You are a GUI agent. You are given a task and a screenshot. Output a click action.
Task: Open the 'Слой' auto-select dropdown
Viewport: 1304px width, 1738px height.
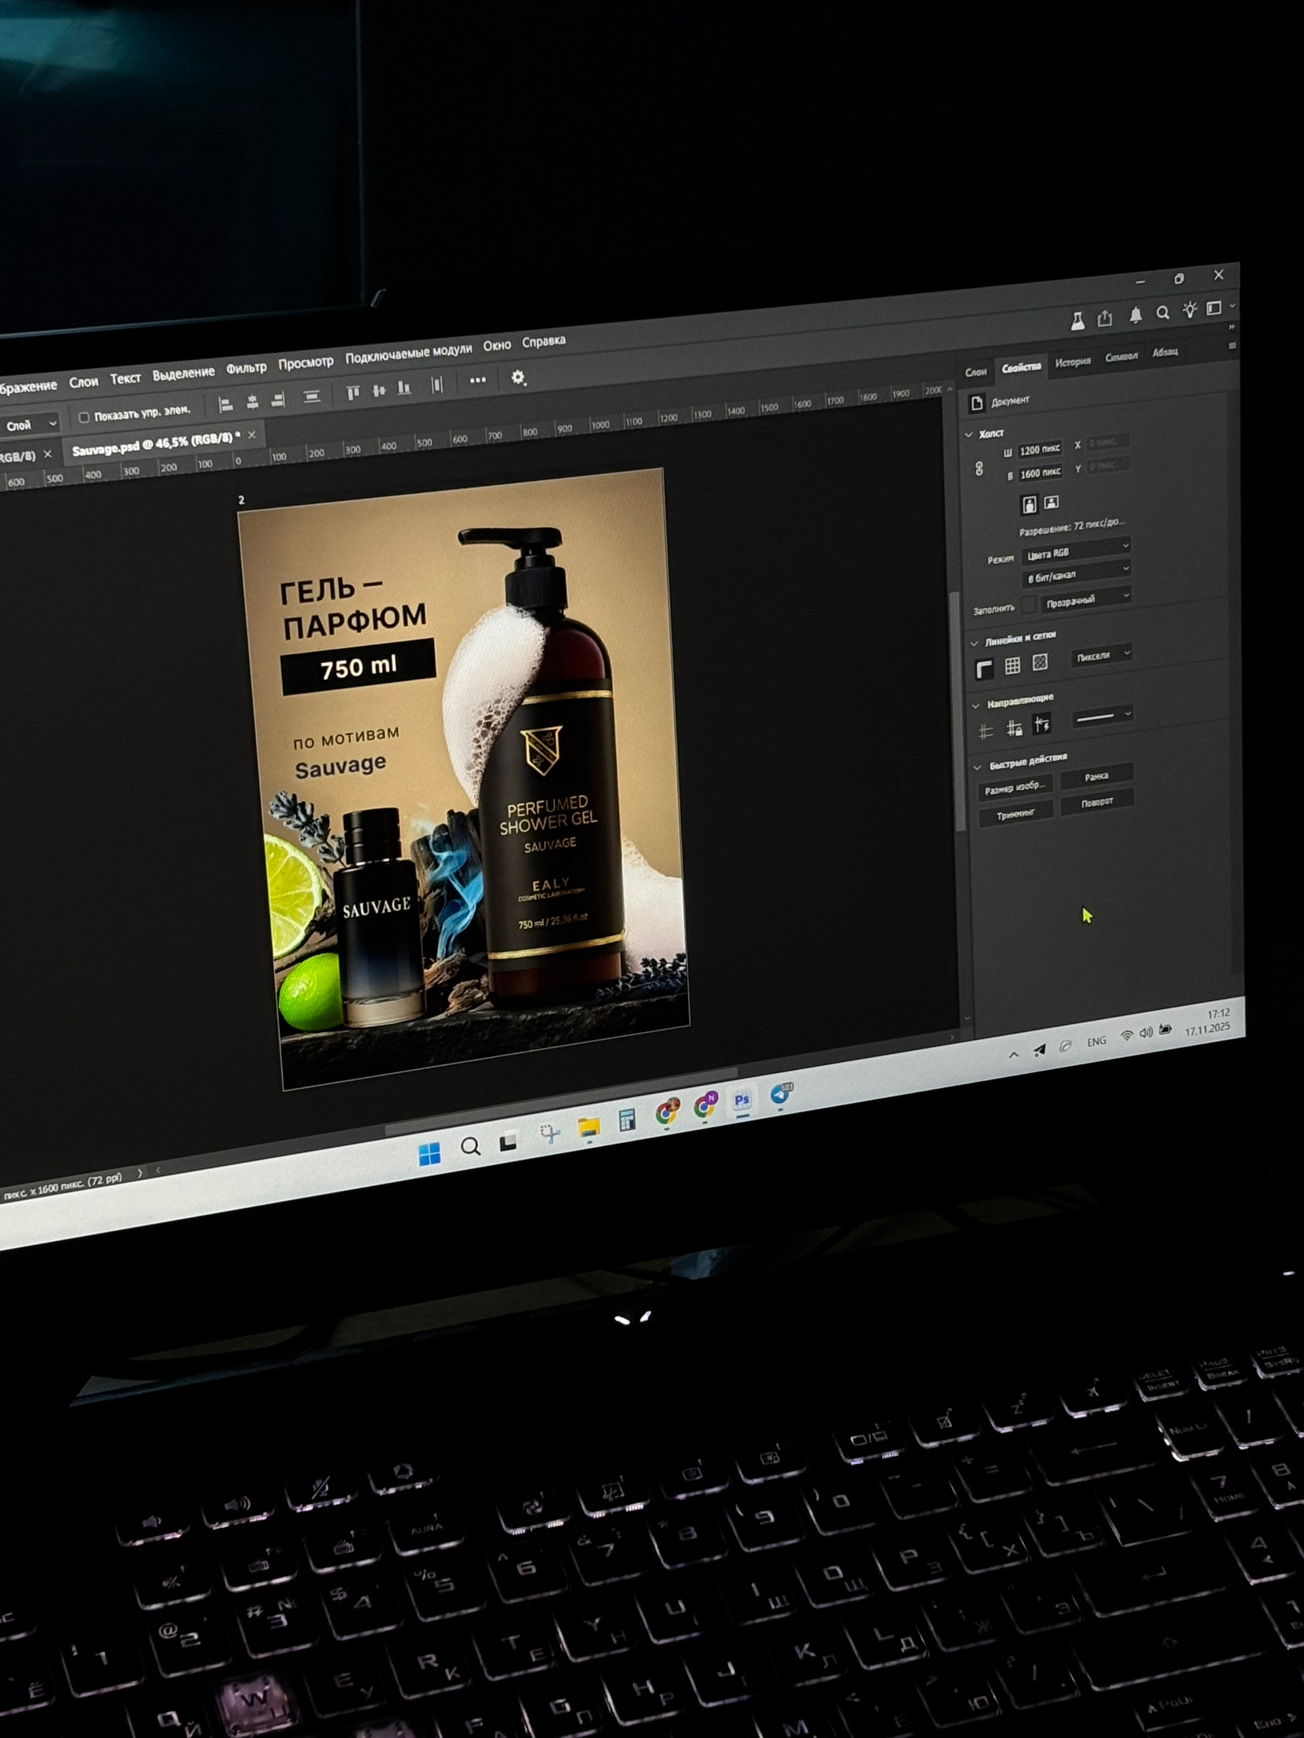click(30, 425)
